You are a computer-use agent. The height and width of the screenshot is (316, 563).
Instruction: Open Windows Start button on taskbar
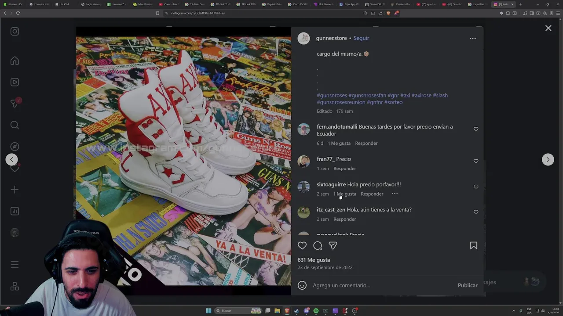click(x=208, y=311)
